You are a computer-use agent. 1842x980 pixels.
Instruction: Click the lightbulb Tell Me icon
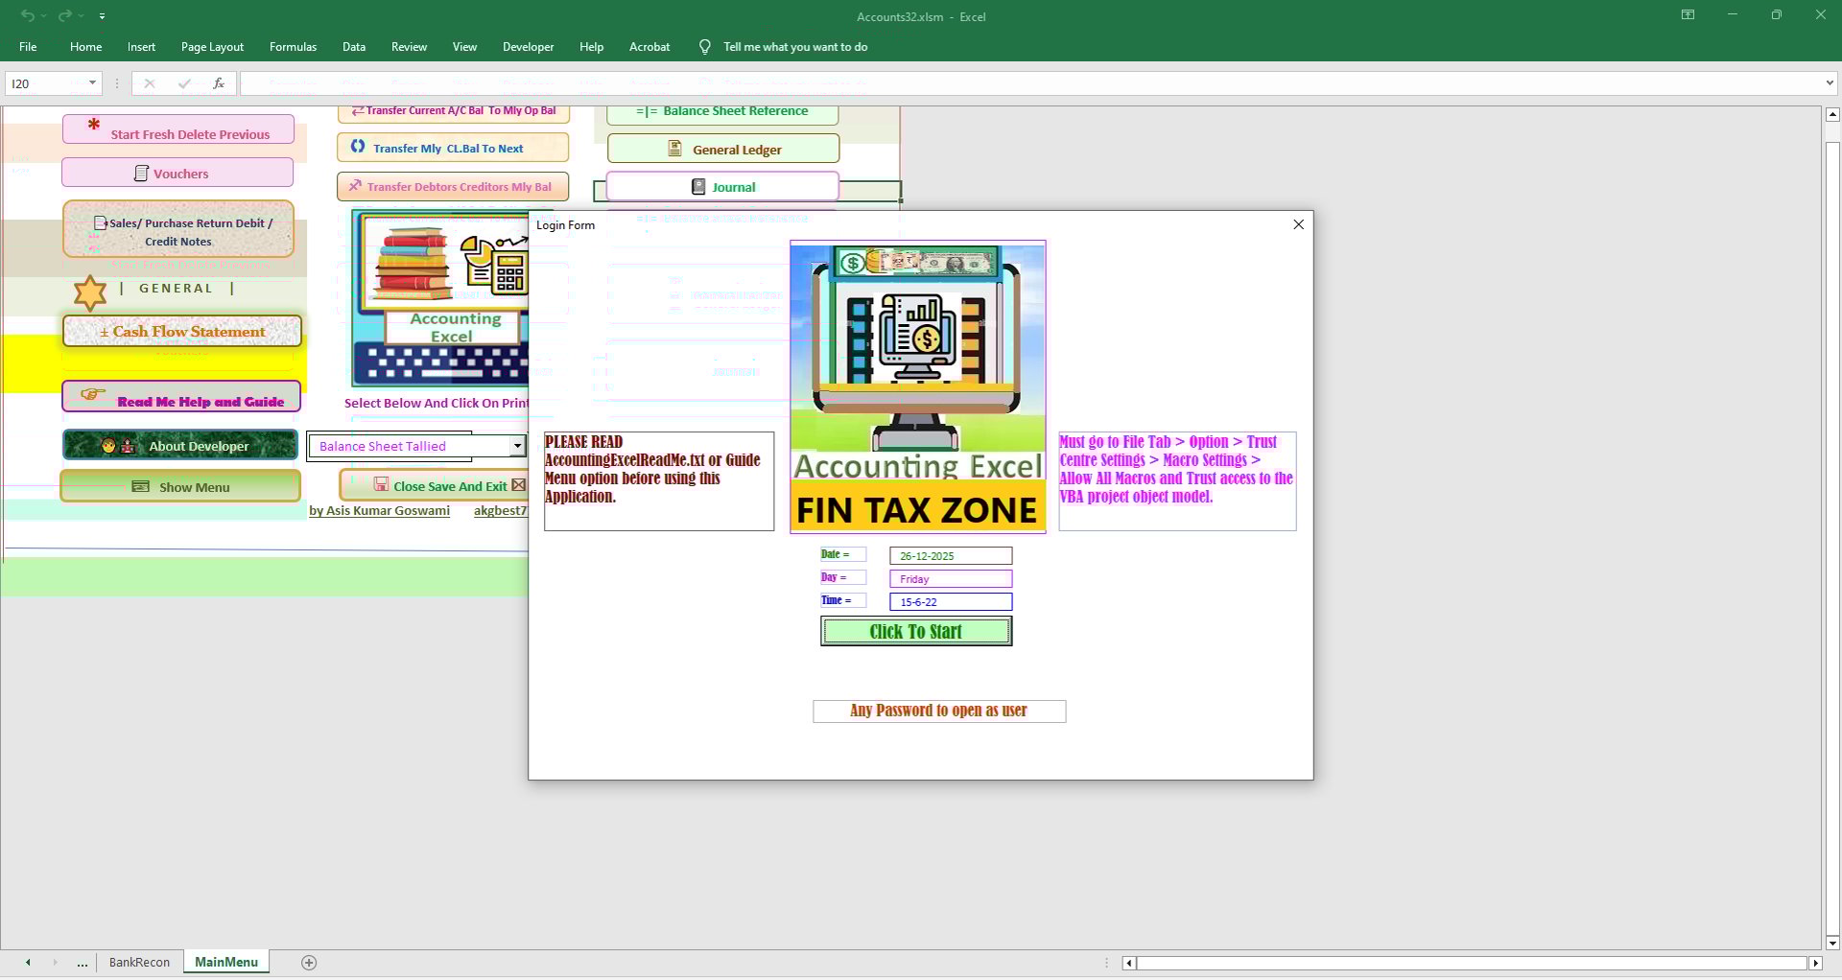coord(705,47)
